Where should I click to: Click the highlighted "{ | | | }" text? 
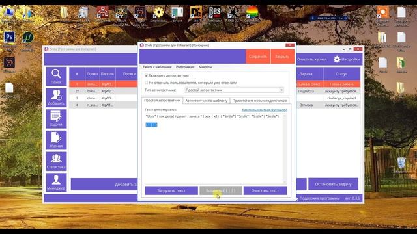click(151, 125)
